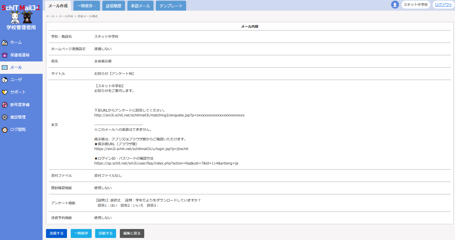Click the heart icon for サポート
Viewport: 455px width, 240px height.
click(5, 92)
